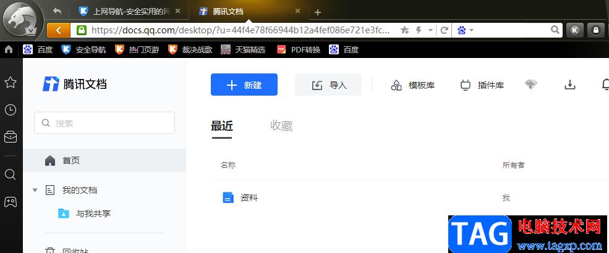Click the blue document icon beside 资料
This screenshot has width=609, height=253.
point(228,197)
